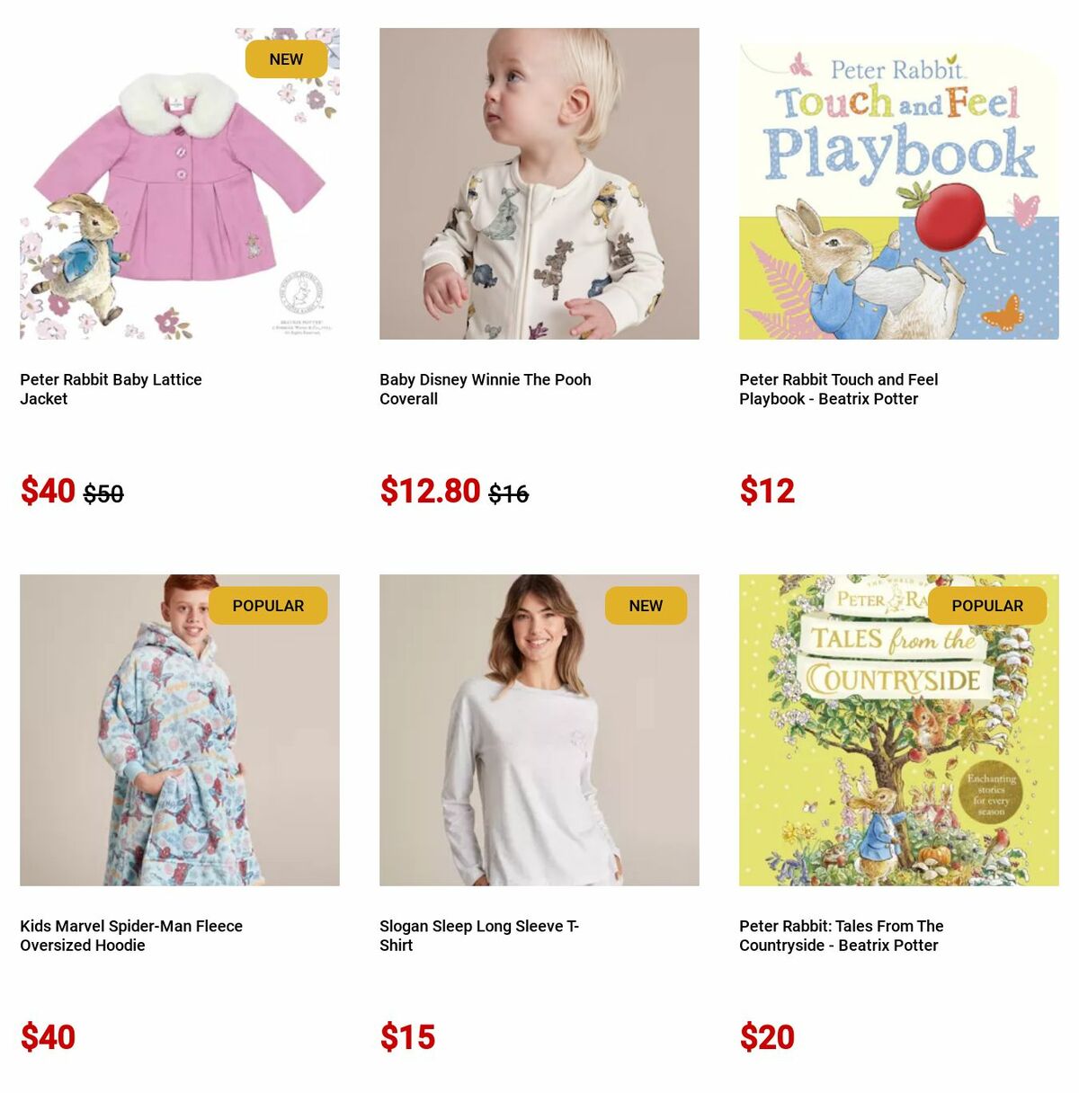Click the POPULAR badge on Spider-Man hoodie
Image resolution: width=1079 pixels, height=1093 pixels.
click(x=268, y=606)
